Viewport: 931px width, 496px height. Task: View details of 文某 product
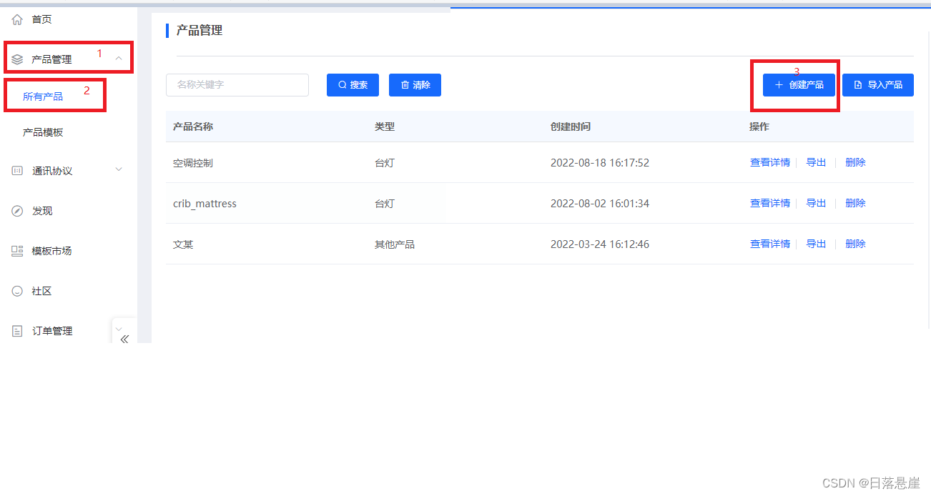[x=770, y=244]
